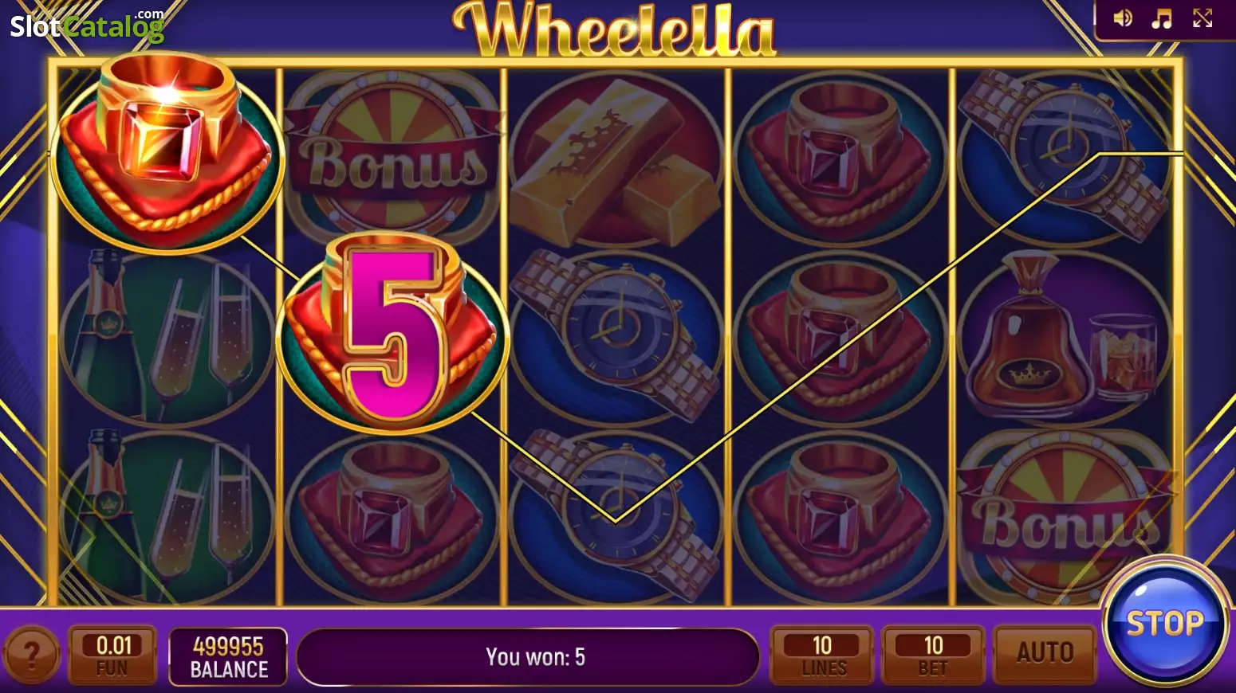Viewport: 1236px width, 693px height.
Task: Click the wristwatch symbol on top of reel five
Action: tap(1065, 156)
